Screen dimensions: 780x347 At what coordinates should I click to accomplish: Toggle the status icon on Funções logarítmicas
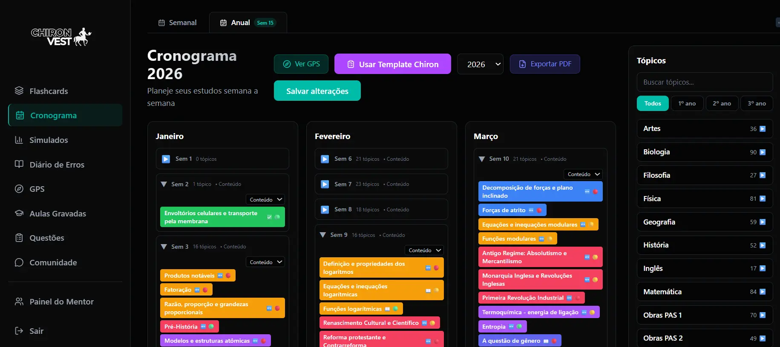tap(387, 309)
